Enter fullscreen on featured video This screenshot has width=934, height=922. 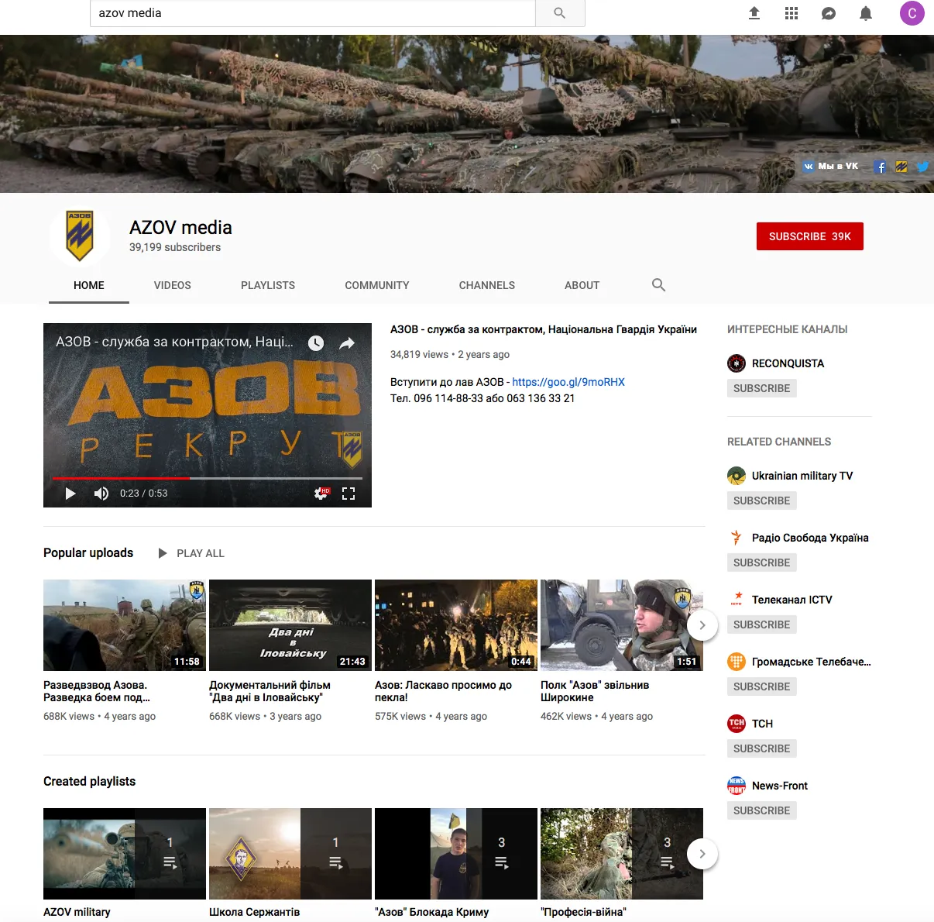(x=349, y=494)
